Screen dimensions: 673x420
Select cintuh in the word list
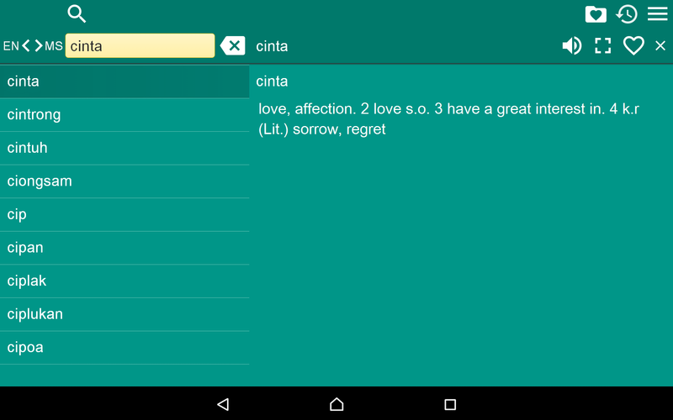click(125, 148)
